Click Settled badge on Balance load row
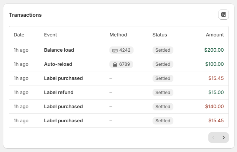 [163, 50]
